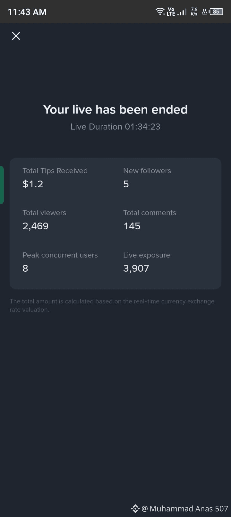This screenshot has height=517, width=231.
Task: Tap the VoLTE indicator icon
Action: tap(171, 12)
